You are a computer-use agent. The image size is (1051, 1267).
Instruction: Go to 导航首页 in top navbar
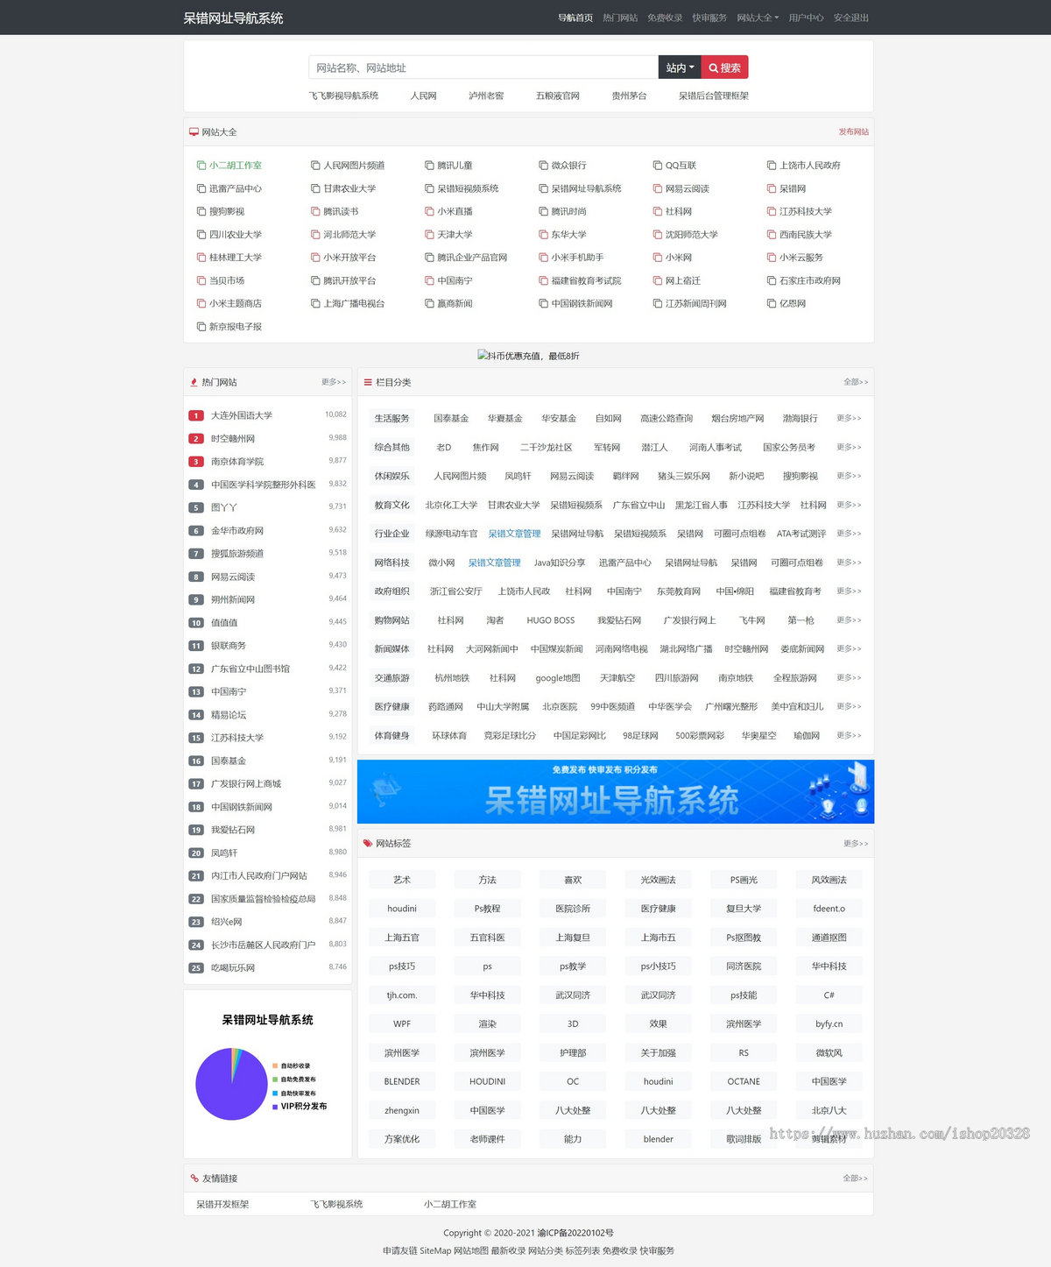pyautogui.click(x=575, y=18)
